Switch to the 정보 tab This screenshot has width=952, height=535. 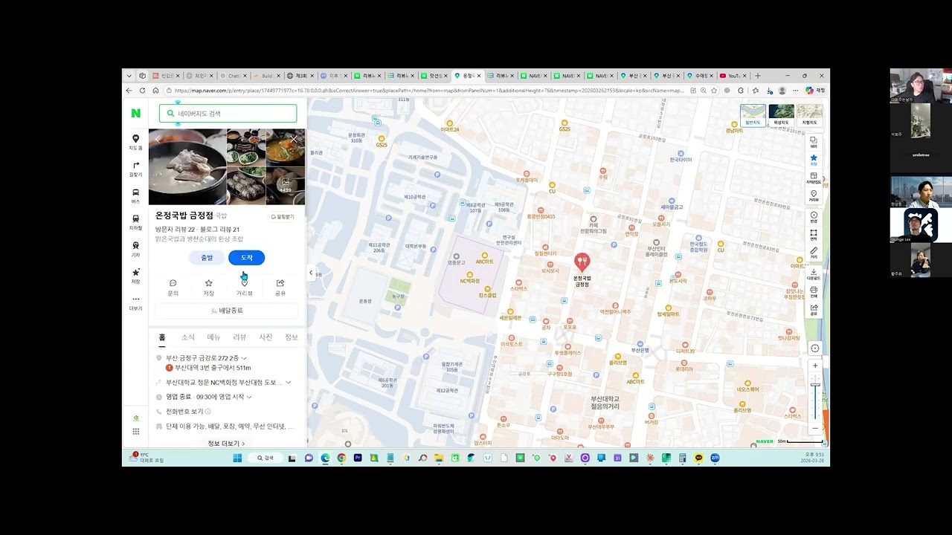292,337
